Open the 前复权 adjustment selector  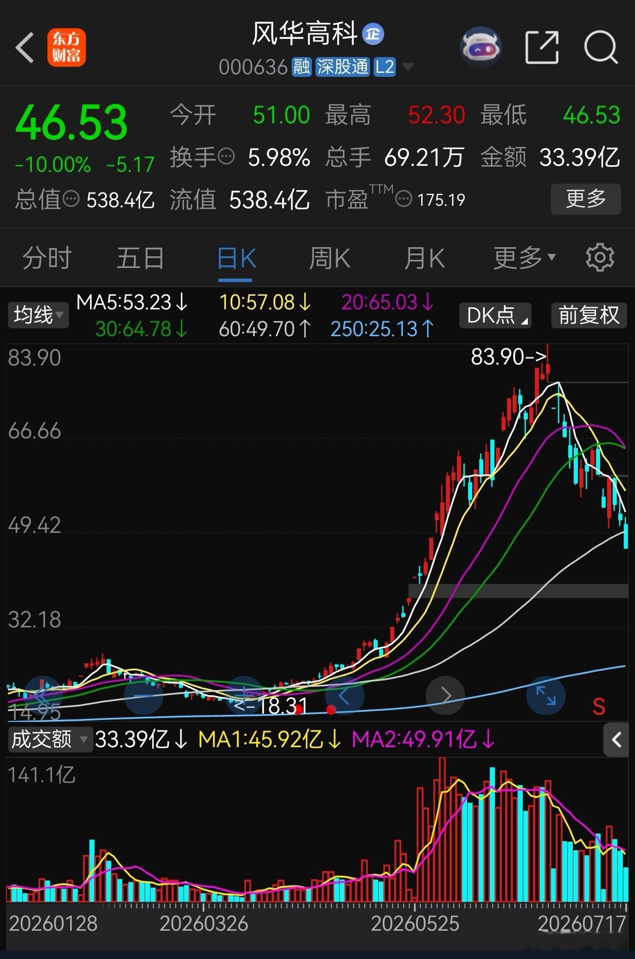coord(589,315)
